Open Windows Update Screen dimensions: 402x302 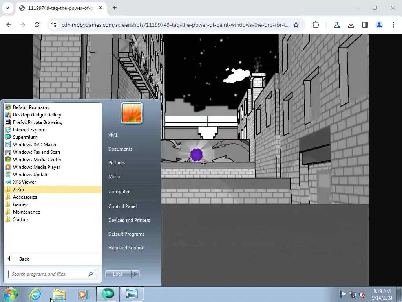coord(53,174)
